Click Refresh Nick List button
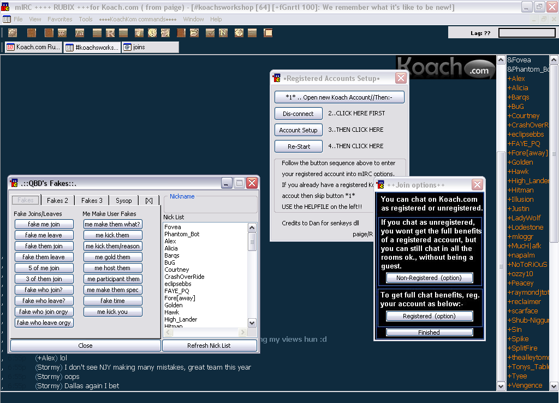 tap(209, 346)
